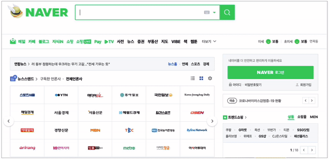Open 쇼핑LIVE from the service menu
Screen dimensions: 329x159
click(83, 41)
